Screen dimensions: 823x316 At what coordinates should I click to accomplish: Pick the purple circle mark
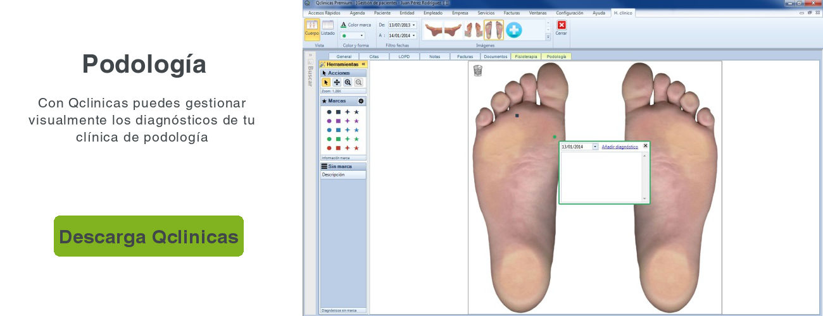coord(329,121)
